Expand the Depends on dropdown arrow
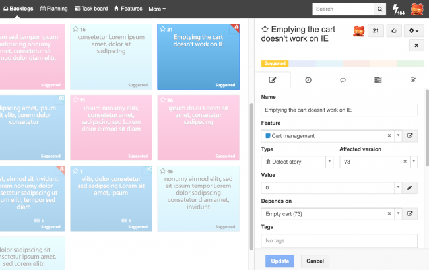Image resolution: width=429 pixels, height=270 pixels. [x=399, y=213]
